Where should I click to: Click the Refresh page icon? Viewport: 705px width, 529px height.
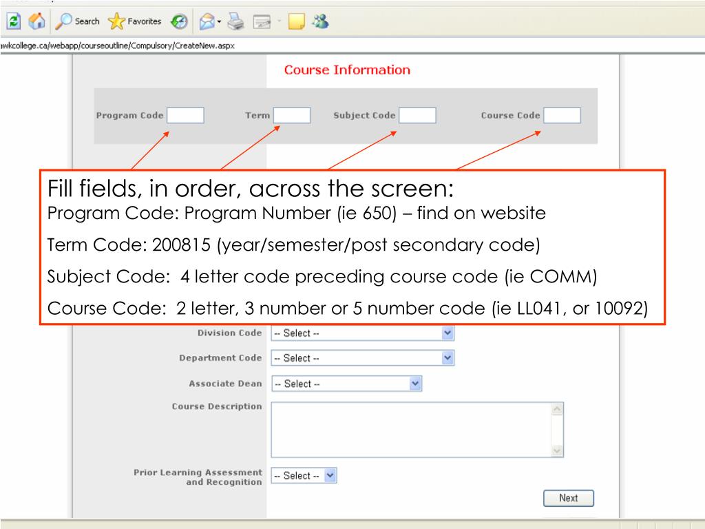pos(14,21)
